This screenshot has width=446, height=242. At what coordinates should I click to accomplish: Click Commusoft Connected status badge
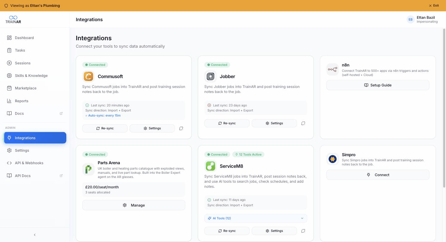tap(95, 65)
